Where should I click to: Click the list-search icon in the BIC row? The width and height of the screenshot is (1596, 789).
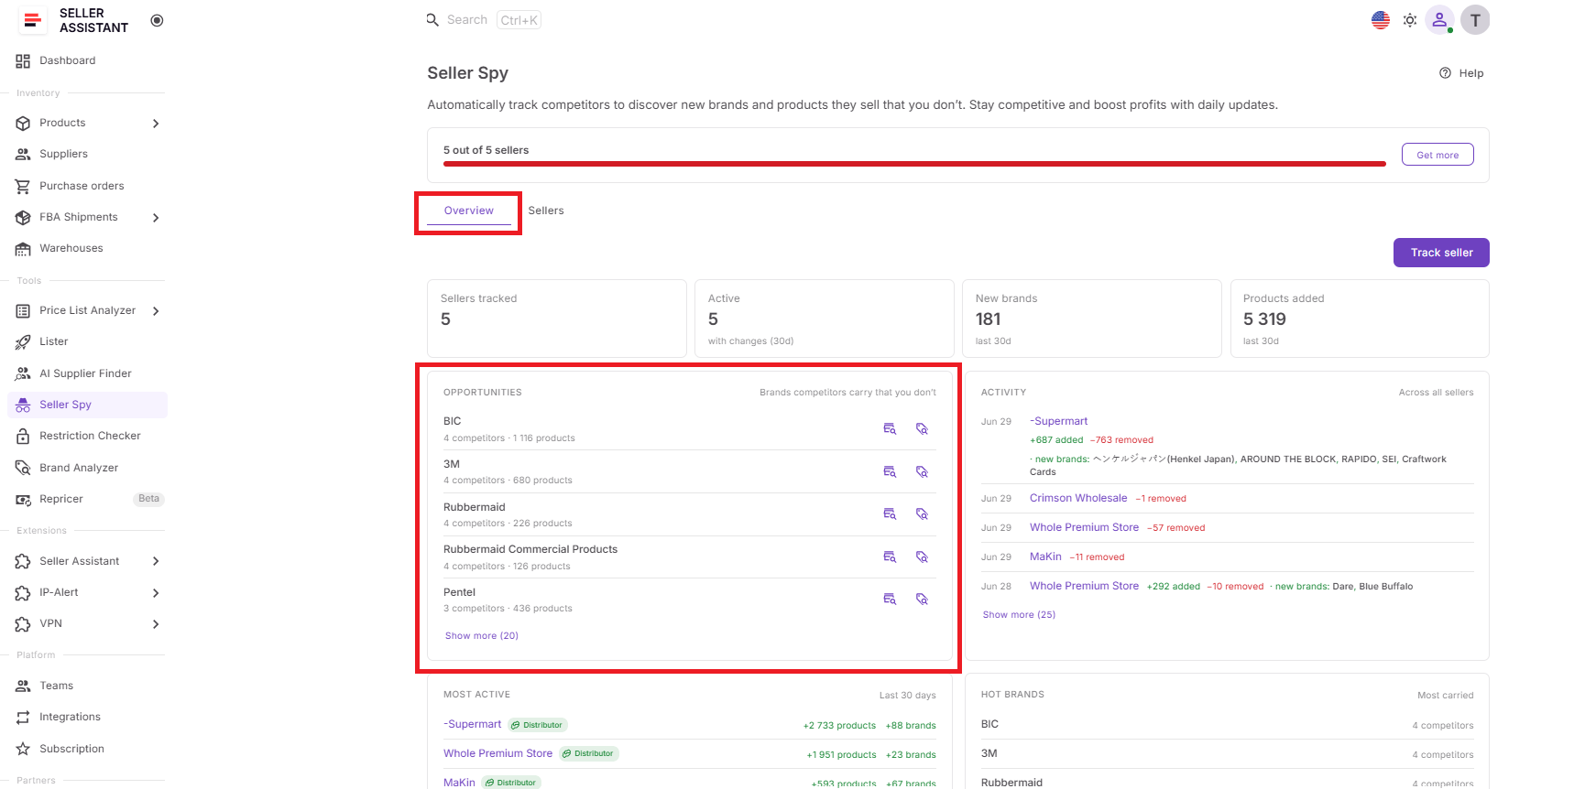click(x=890, y=428)
